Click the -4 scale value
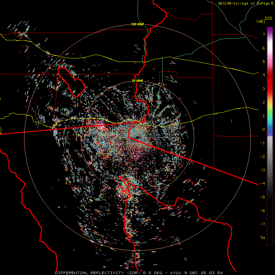275x275 pixels. click(262, 183)
